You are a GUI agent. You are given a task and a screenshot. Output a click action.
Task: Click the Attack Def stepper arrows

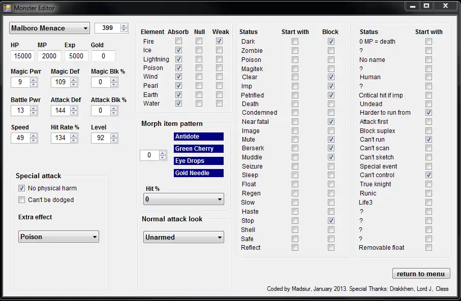(x=74, y=111)
